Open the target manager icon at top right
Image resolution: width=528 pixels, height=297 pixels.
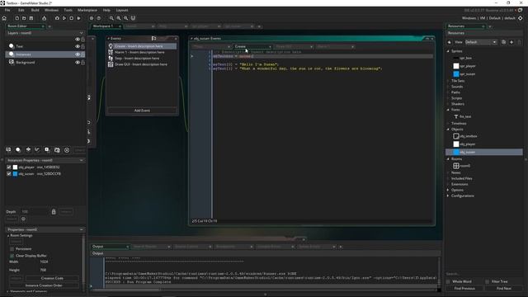coord(521,18)
